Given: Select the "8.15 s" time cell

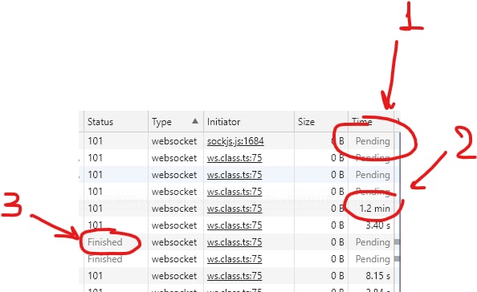Looking at the screenshot, I should (x=377, y=276).
